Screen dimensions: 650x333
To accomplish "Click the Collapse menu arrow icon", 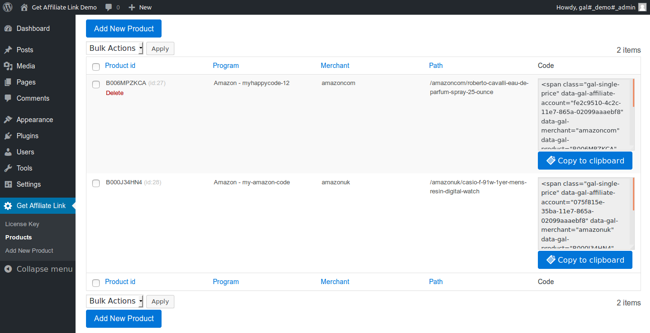I will 8,269.
